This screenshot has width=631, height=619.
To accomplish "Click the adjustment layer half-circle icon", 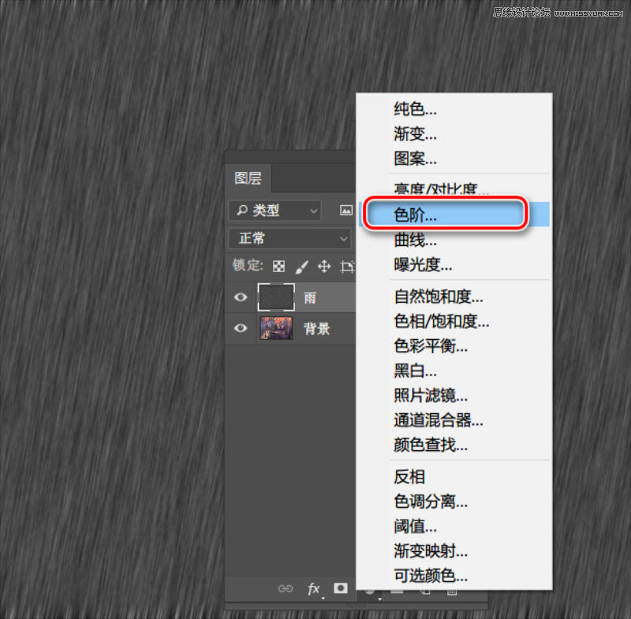I will 369,591.
